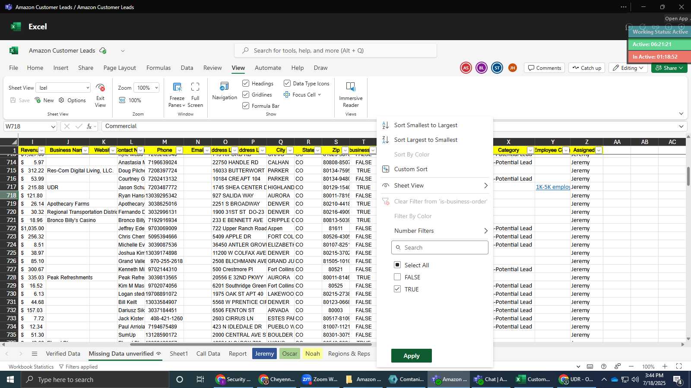Toggle the Headings checkbox

point(246,83)
